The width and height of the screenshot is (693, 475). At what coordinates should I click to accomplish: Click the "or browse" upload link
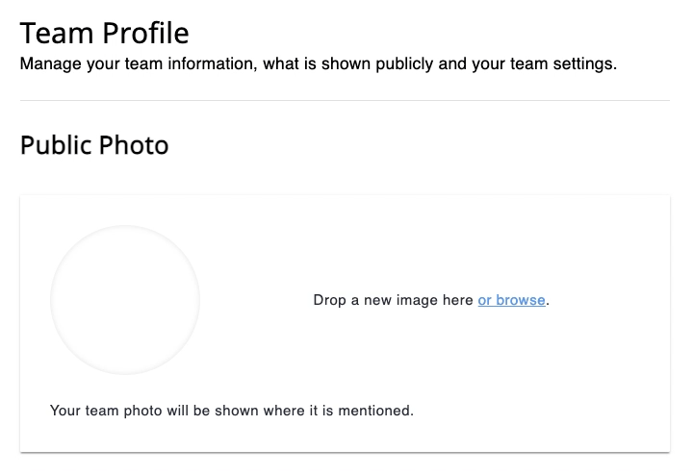[x=511, y=300]
